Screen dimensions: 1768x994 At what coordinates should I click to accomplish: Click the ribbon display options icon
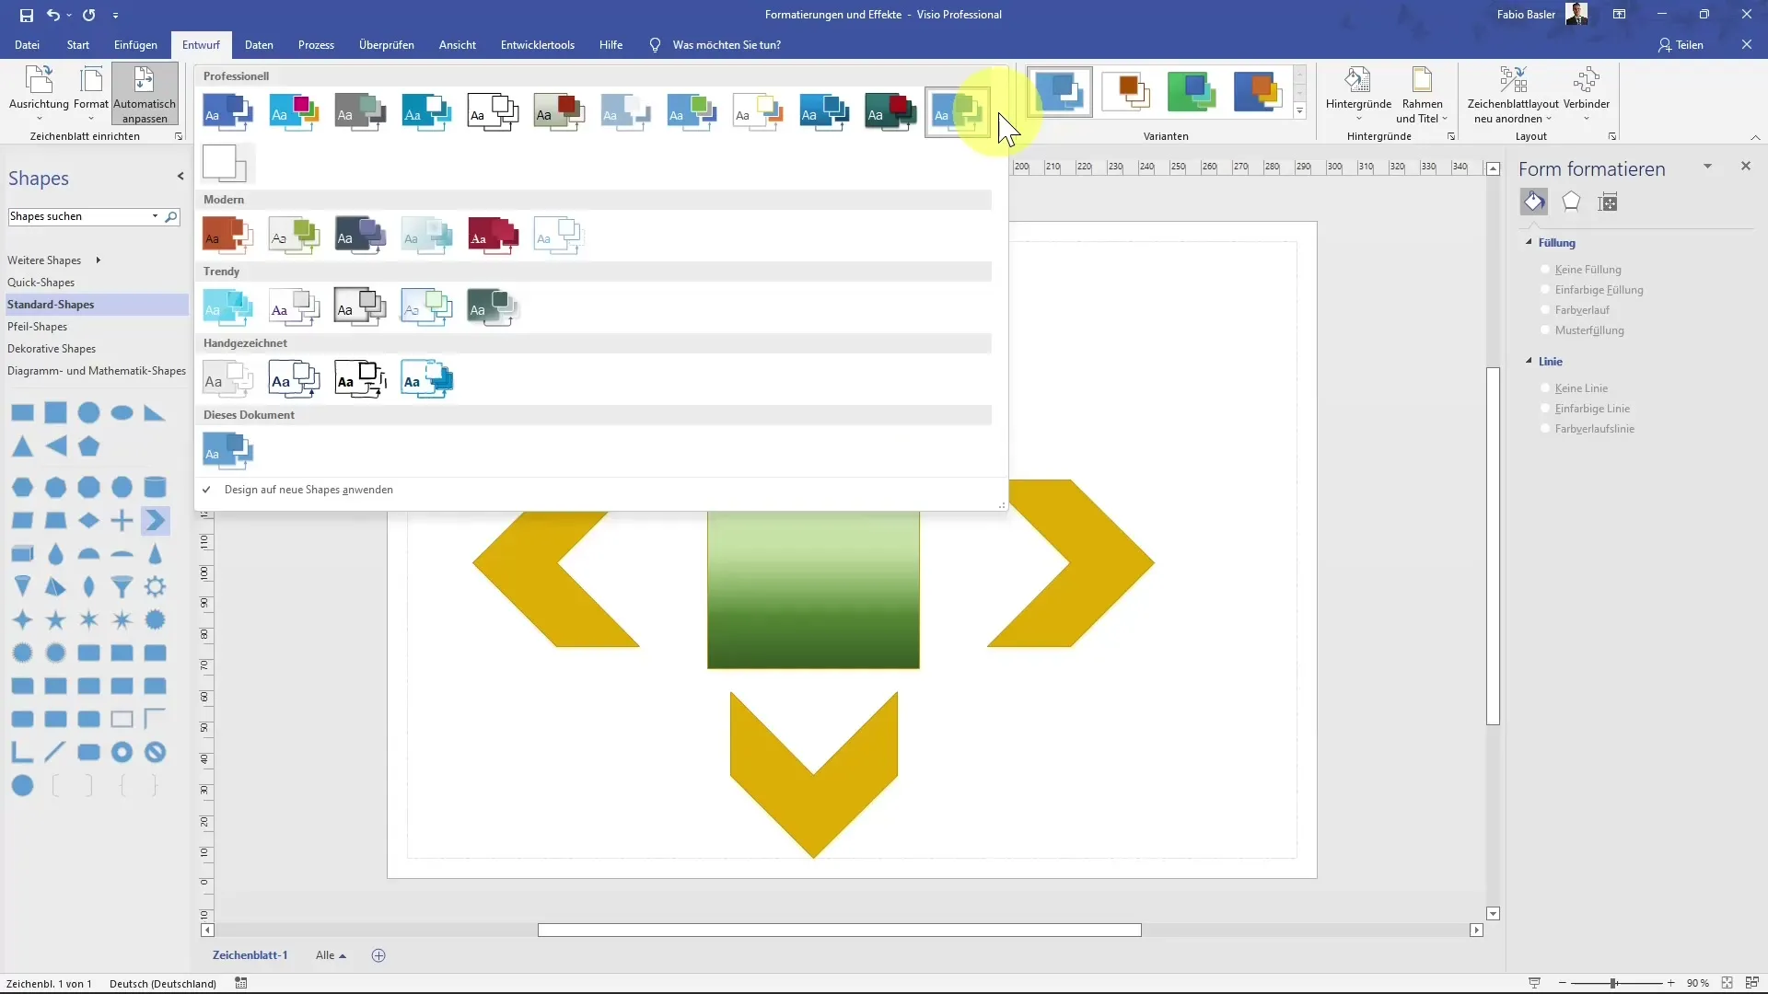[x=1619, y=15]
